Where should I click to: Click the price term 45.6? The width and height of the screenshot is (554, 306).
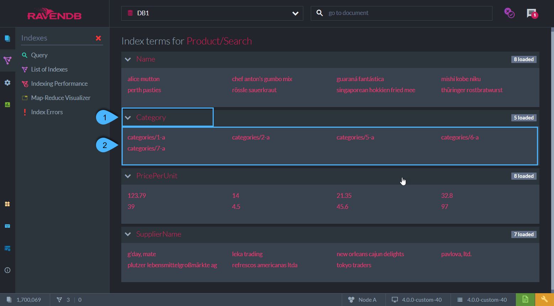[342, 207]
